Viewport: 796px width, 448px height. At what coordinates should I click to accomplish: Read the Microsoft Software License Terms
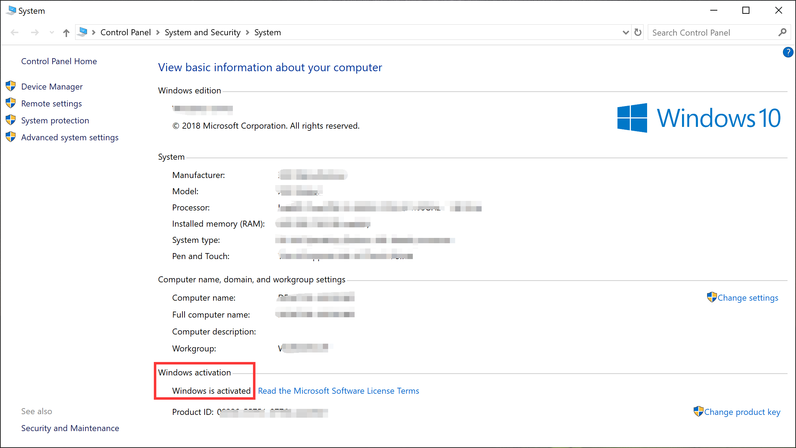[x=338, y=391]
